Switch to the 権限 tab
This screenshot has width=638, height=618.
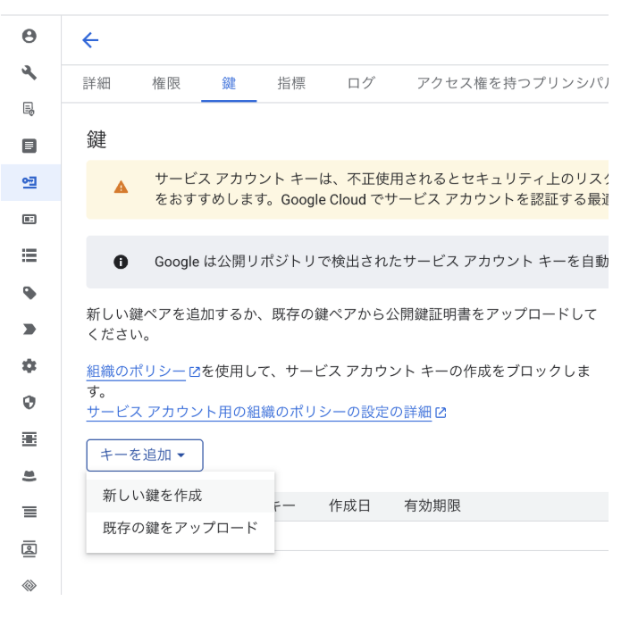click(166, 83)
